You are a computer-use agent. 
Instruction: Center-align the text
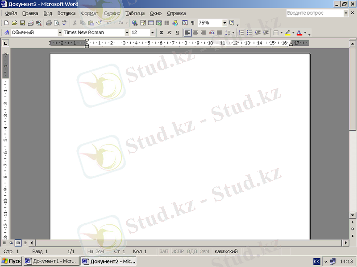pyautogui.click(x=195, y=32)
